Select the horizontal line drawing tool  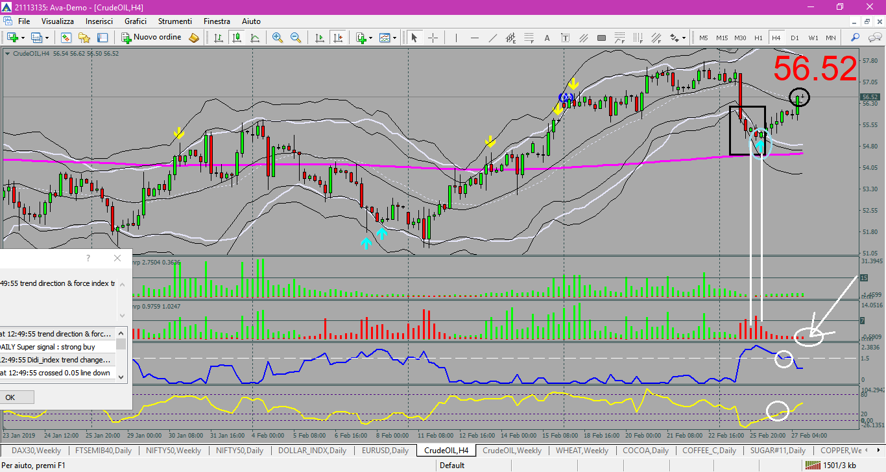[x=474, y=38]
